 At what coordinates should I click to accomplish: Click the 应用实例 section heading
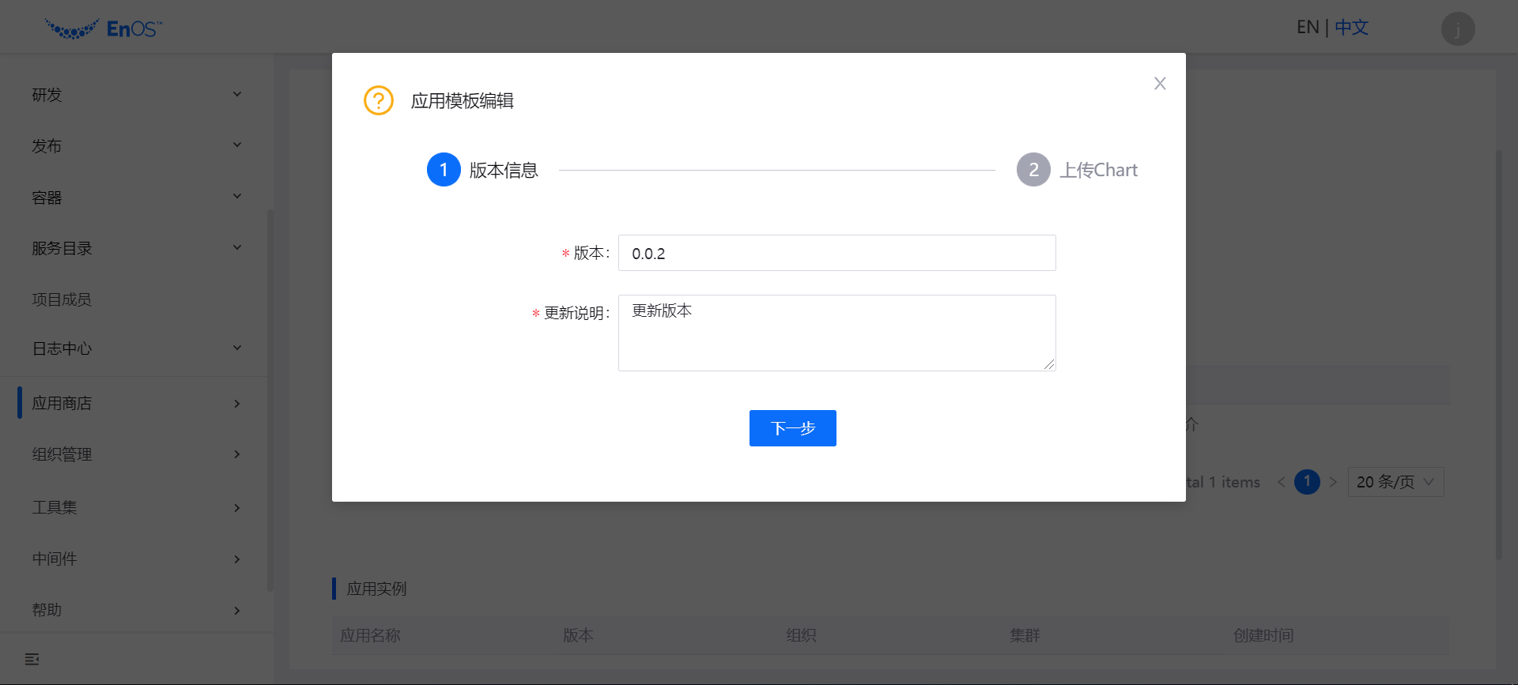376,589
